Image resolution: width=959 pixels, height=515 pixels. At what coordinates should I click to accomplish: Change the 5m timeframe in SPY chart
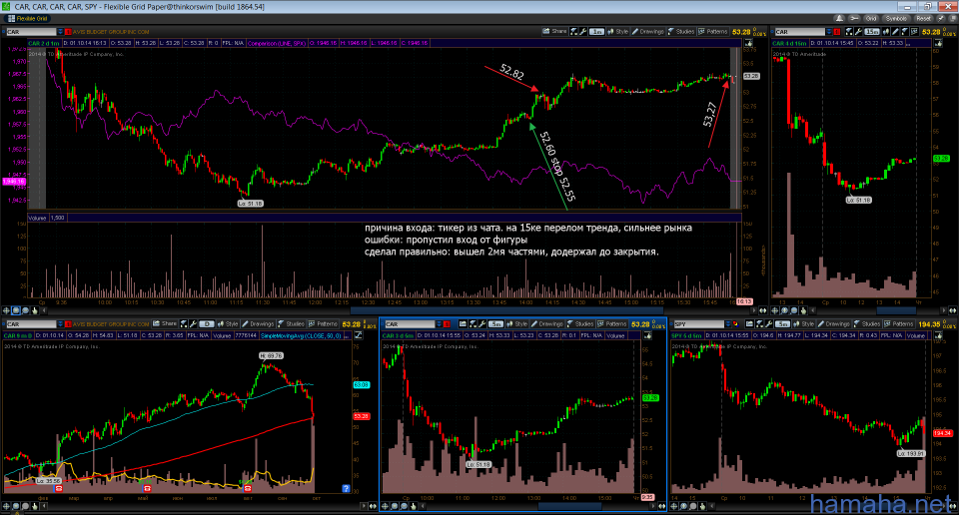tap(782, 323)
